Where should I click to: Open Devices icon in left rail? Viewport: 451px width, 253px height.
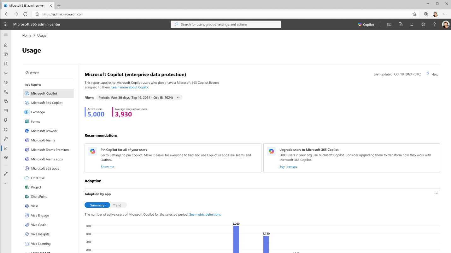(6, 73)
